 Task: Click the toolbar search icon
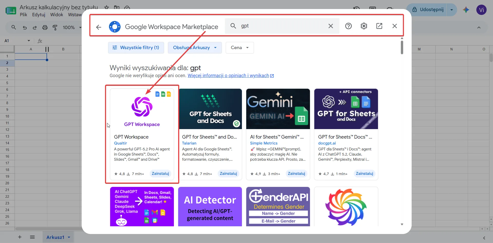(14, 27)
